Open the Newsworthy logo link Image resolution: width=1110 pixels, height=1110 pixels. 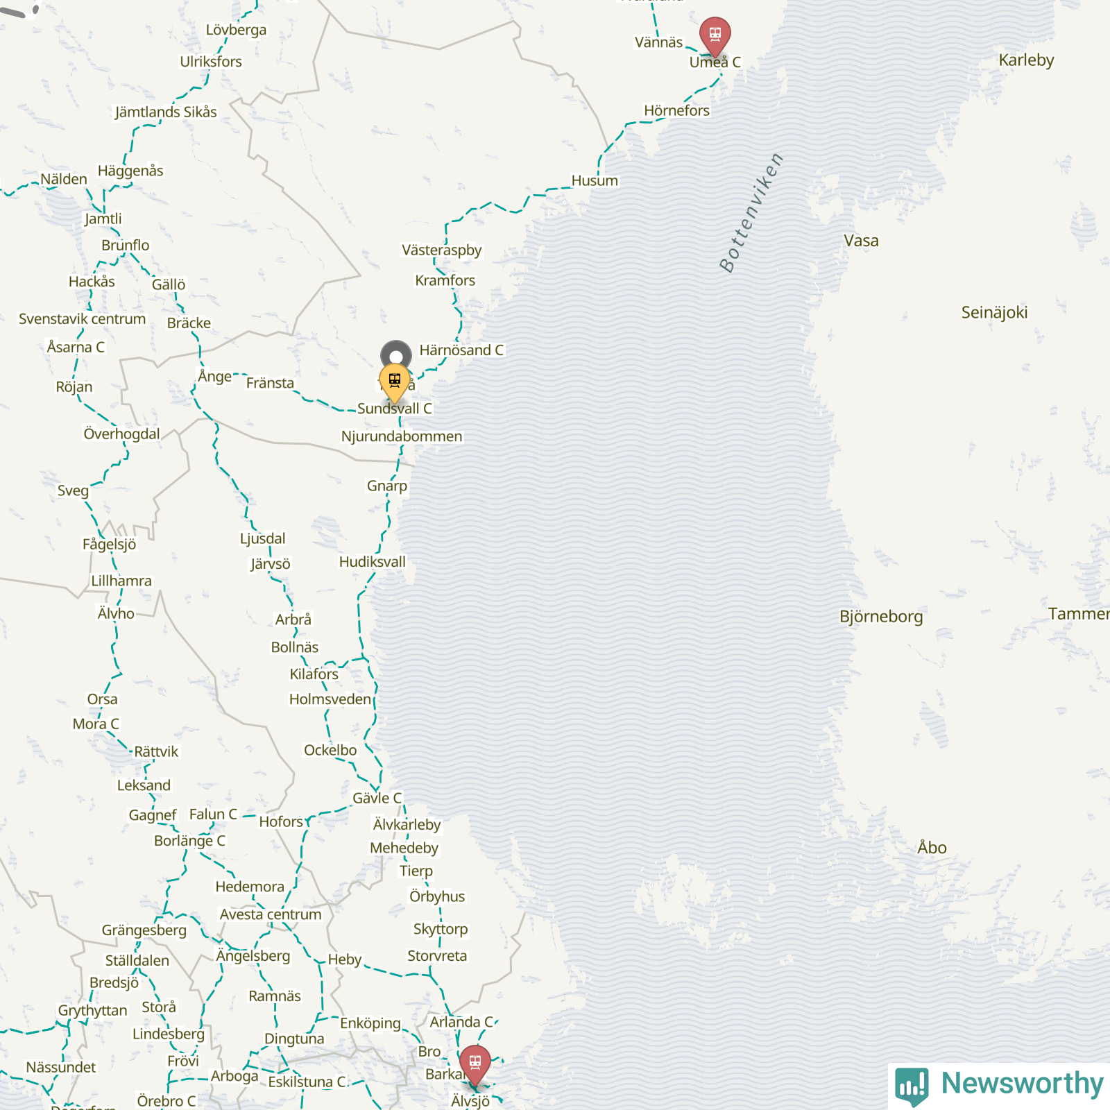click(x=1000, y=1084)
